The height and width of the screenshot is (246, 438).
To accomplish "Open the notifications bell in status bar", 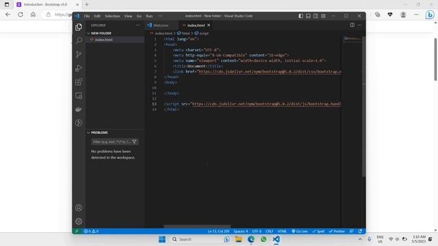I will (x=361, y=231).
